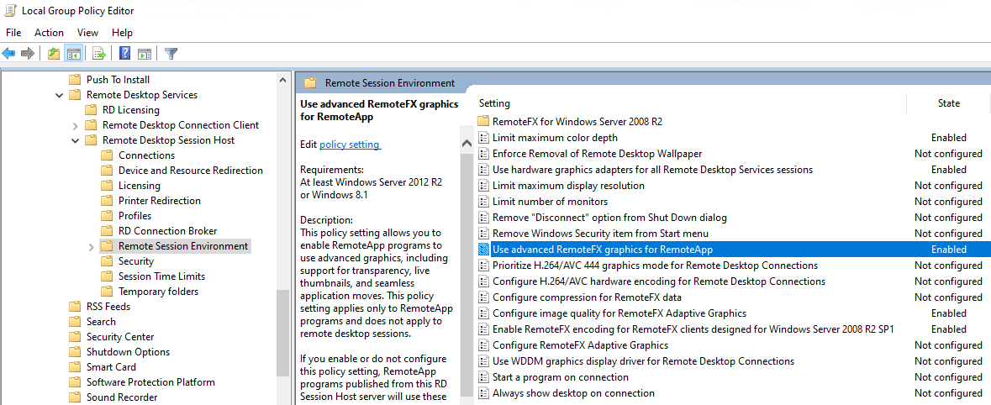This screenshot has height=405, width=991.
Task: Expand the Remote Session Environment node
Action: tap(91, 246)
